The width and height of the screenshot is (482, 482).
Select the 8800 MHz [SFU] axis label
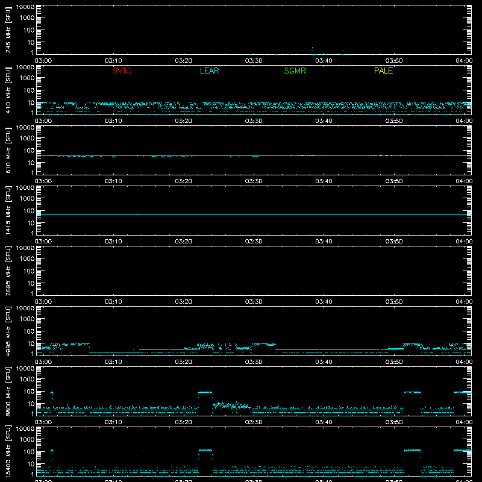(8, 391)
